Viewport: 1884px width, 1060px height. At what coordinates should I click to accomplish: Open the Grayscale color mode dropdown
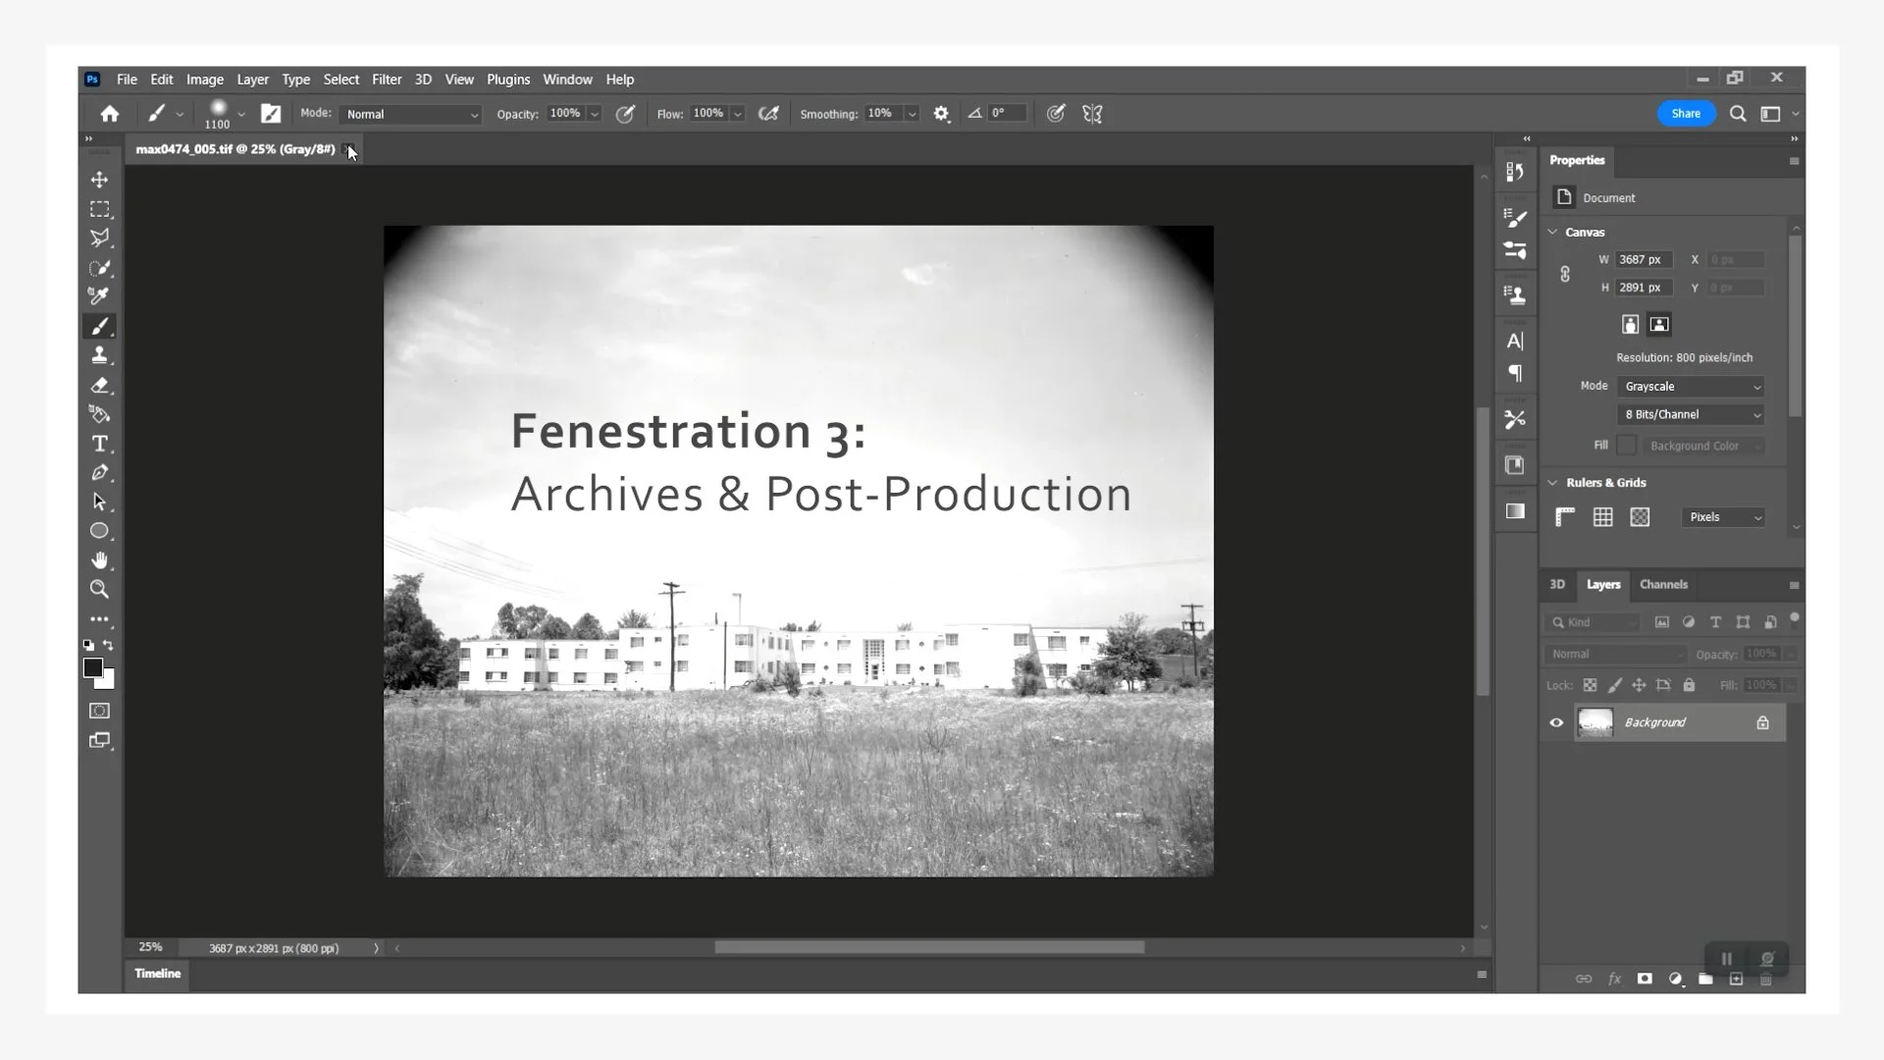1692,387
